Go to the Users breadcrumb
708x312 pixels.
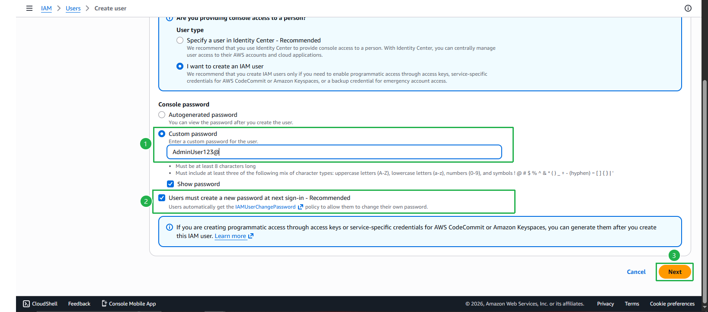(73, 8)
